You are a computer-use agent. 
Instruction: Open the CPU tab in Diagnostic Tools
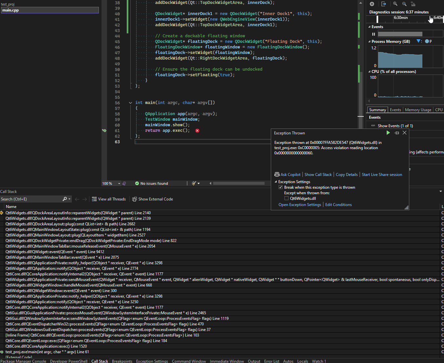[439, 110]
